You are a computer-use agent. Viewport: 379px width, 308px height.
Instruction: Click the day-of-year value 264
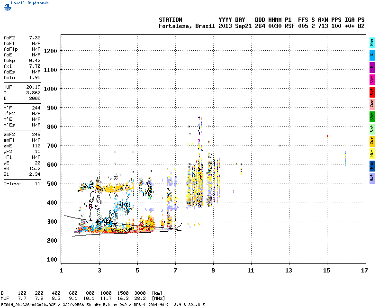coord(260,26)
